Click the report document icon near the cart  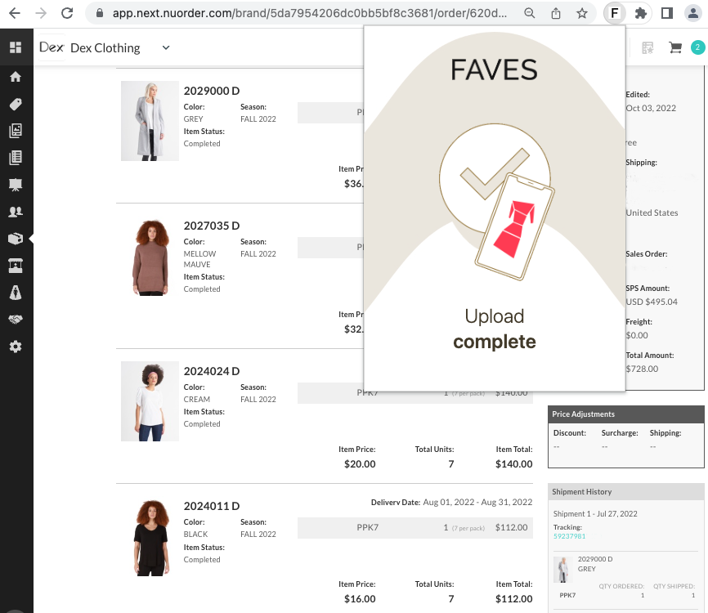tap(648, 47)
